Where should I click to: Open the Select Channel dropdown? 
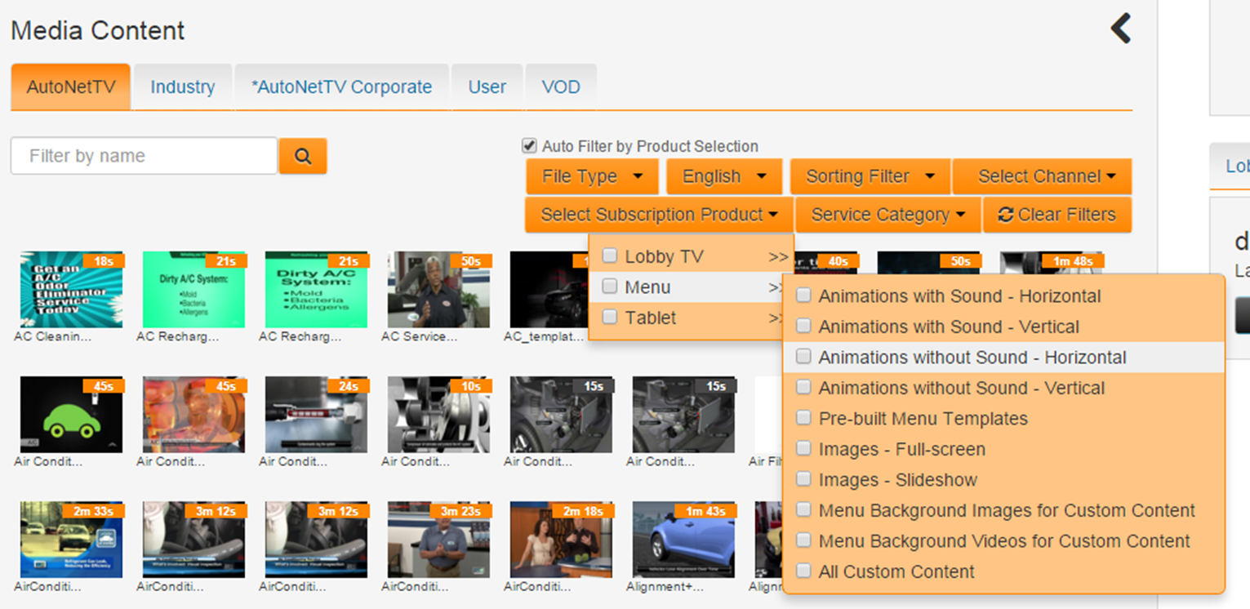coord(1043,176)
